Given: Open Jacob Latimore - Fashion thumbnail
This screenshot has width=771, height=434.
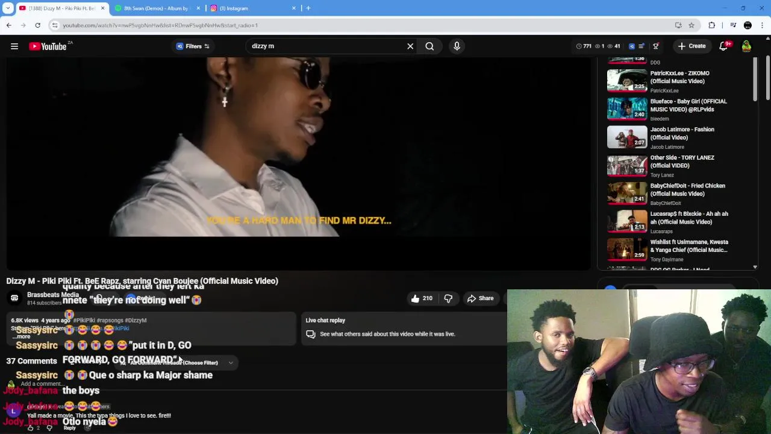Looking at the screenshot, I should 627,137.
